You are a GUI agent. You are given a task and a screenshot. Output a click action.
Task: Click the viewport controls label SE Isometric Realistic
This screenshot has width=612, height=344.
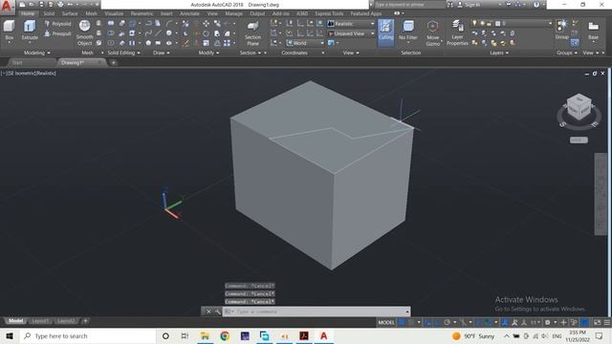[29, 73]
